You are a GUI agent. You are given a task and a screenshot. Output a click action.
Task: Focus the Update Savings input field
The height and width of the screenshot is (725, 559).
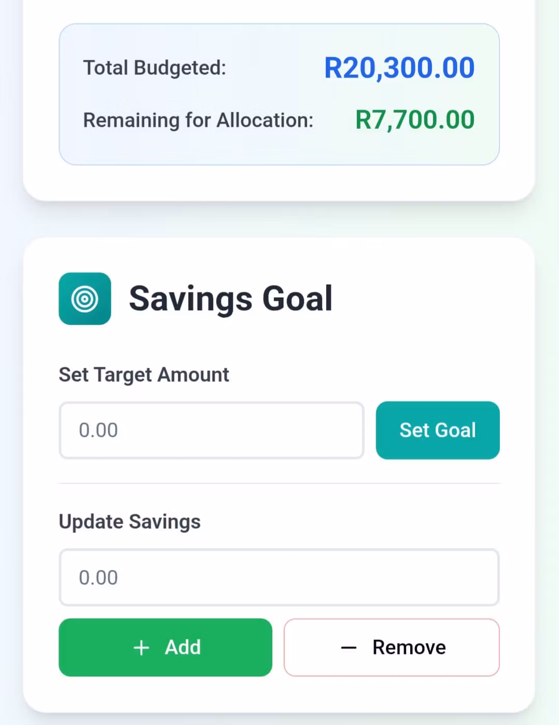tap(278, 577)
